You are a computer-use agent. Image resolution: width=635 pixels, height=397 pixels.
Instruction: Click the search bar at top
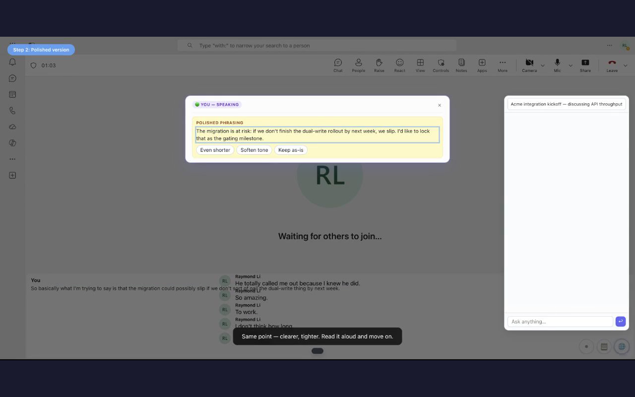pyautogui.click(x=317, y=45)
